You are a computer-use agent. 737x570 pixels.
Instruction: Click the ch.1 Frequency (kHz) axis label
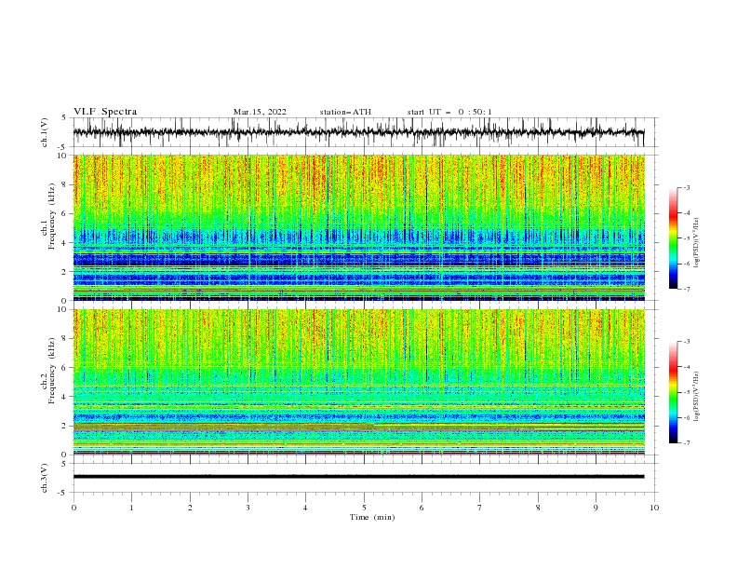48,228
